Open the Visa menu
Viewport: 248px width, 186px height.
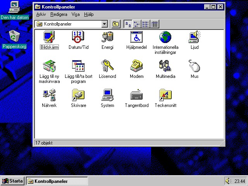(76, 14)
